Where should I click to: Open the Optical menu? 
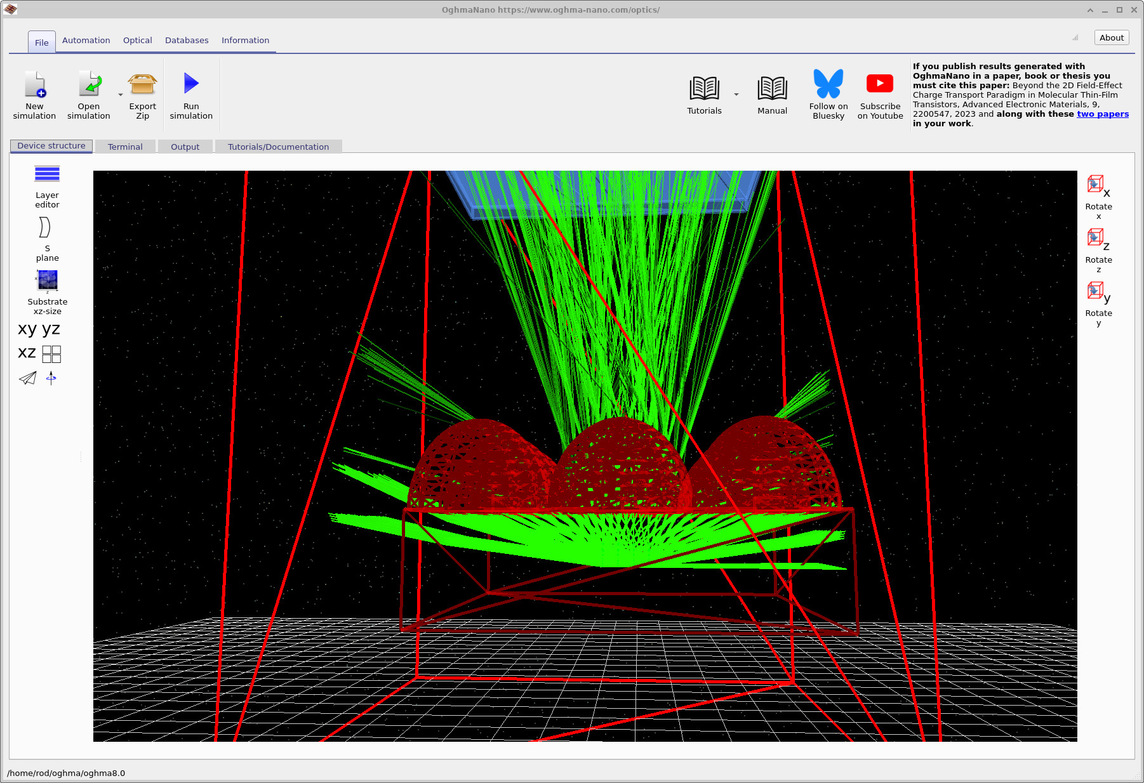[137, 40]
